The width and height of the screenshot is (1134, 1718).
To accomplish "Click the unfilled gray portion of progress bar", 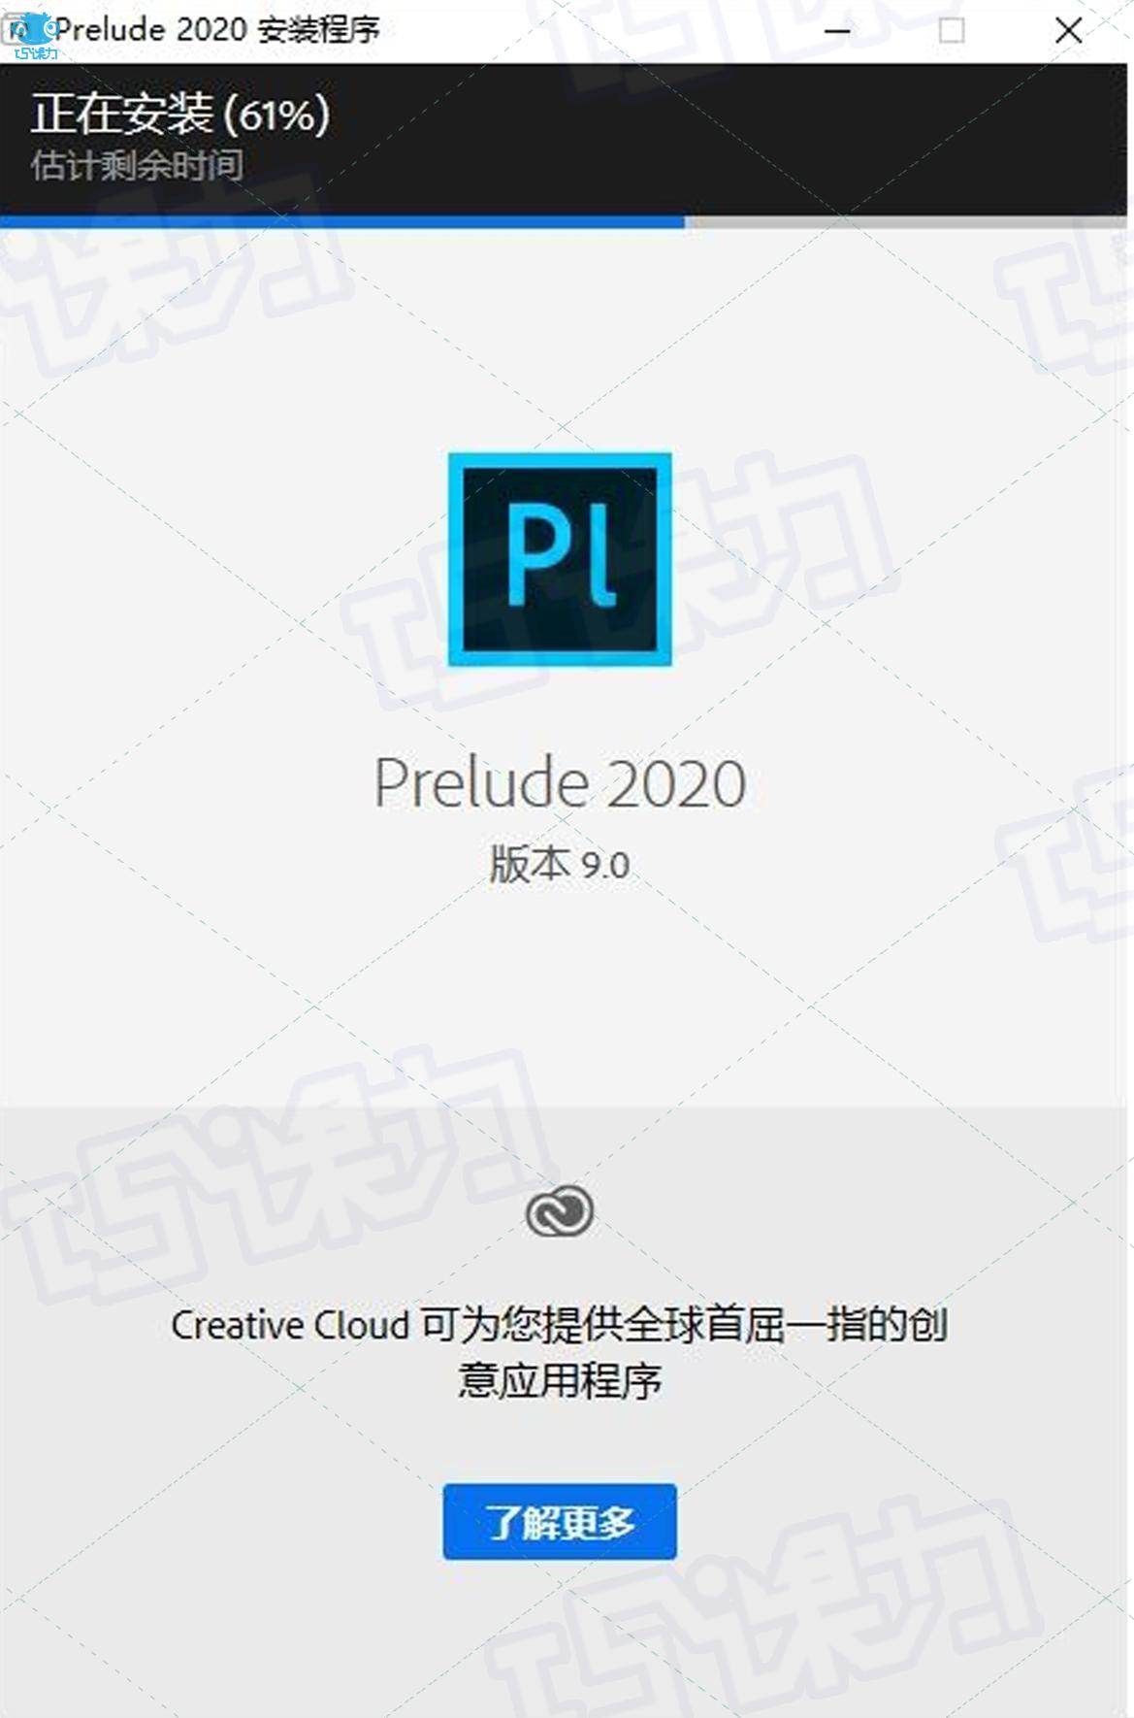I will (906, 222).
